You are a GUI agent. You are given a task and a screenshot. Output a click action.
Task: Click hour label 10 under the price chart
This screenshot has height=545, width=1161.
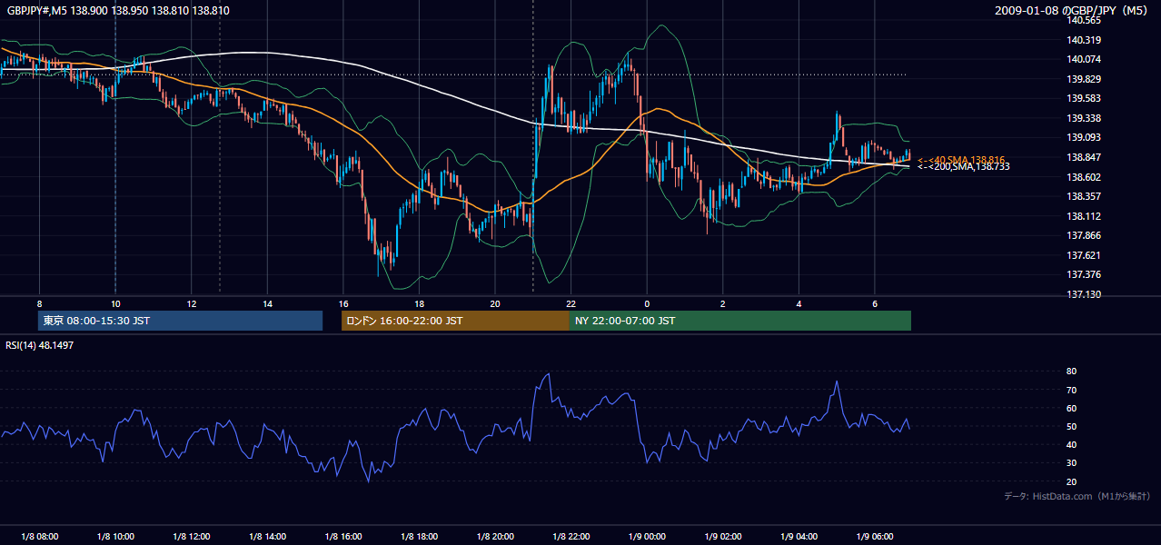click(x=115, y=303)
